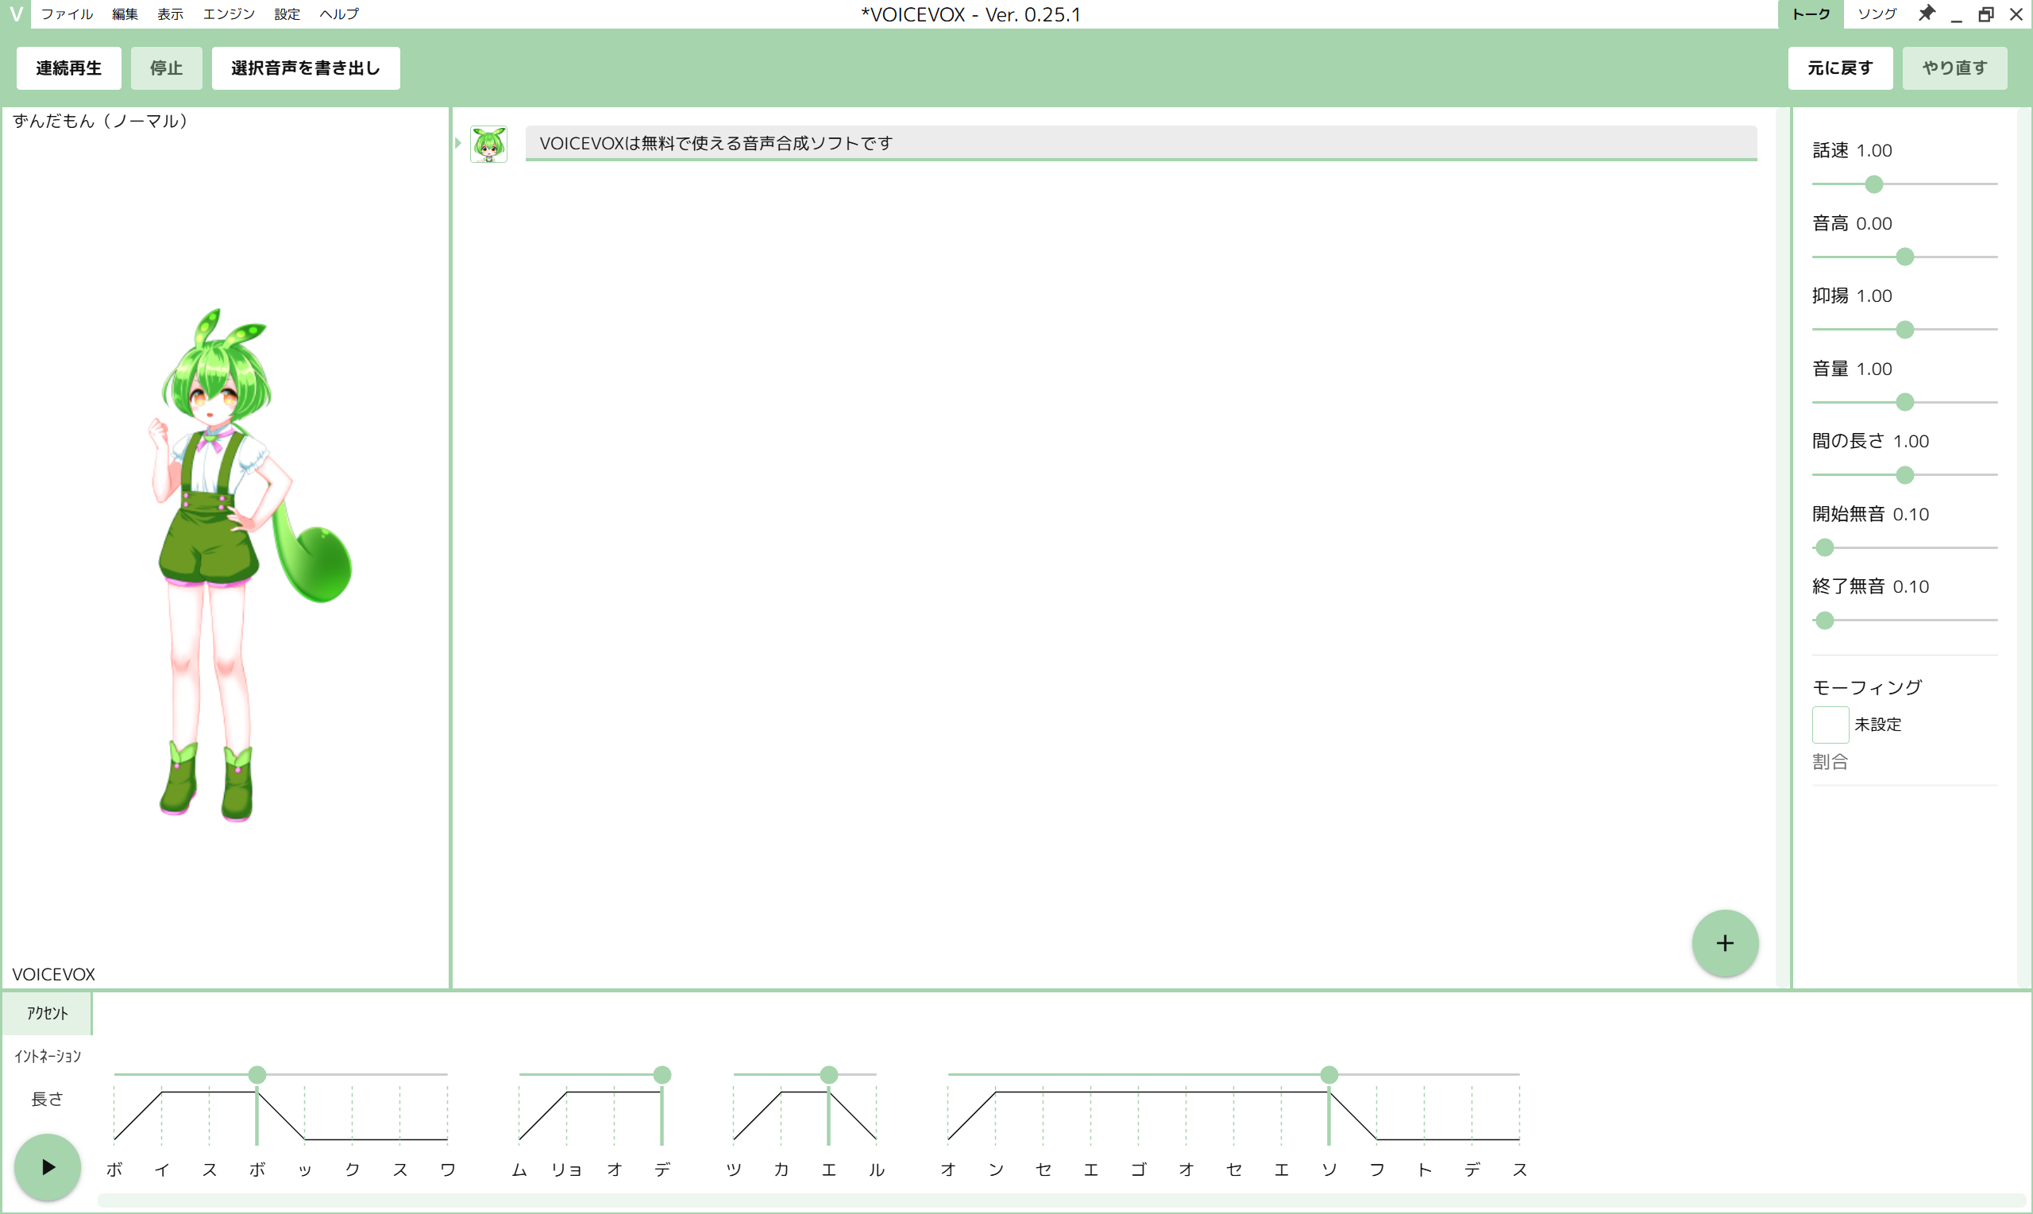Click the plus button to add text line

pyautogui.click(x=1724, y=942)
